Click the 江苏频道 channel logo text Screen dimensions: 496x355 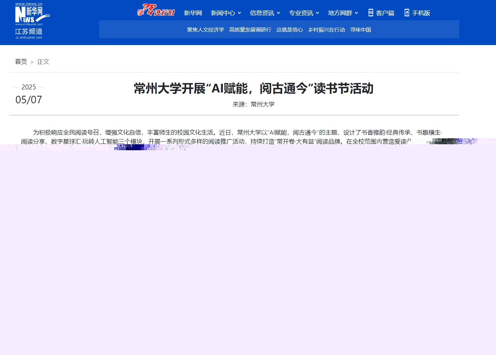[x=29, y=32]
